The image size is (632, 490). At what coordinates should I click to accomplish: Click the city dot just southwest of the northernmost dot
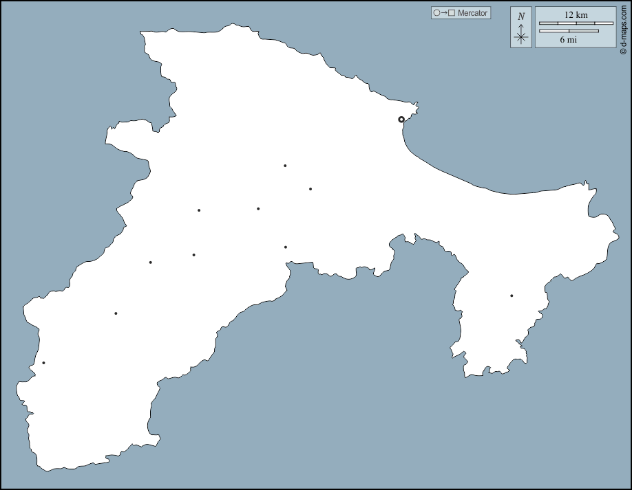pos(258,209)
